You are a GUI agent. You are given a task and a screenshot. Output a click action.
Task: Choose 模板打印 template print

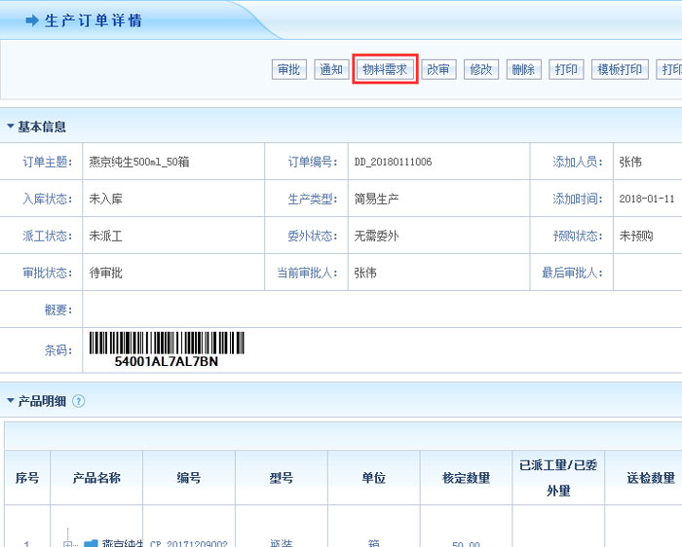(620, 69)
